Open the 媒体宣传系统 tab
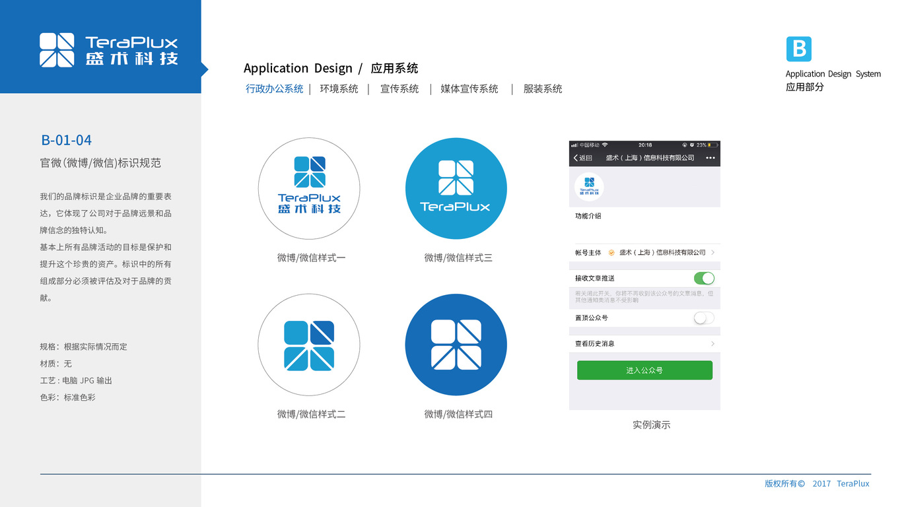Viewport: 902px width, 507px height. (x=469, y=88)
